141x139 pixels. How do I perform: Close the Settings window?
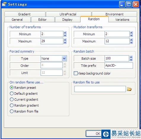tap(136, 4)
